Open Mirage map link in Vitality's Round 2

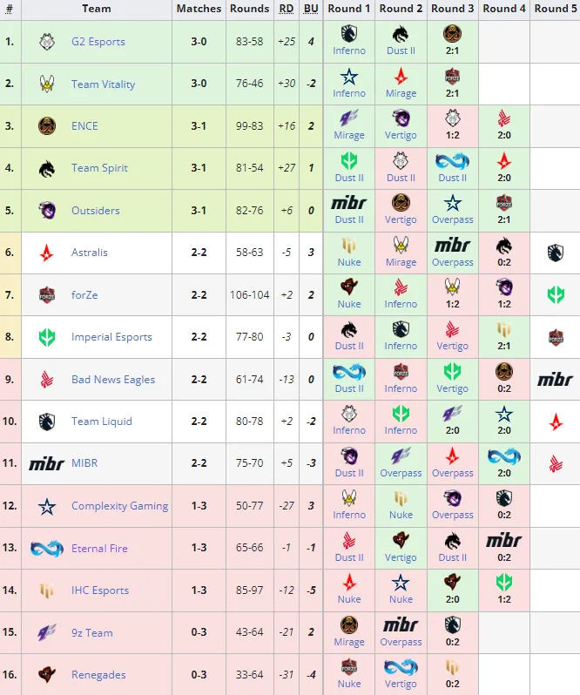pyautogui.click(x=401, y=93)
